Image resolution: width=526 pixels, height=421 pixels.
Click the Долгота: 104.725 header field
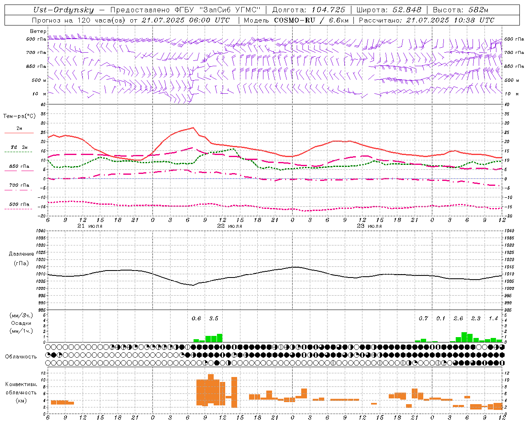[x=309, y=10]
